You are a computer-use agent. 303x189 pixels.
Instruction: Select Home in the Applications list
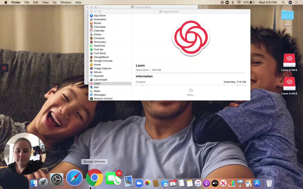(110, 65)
